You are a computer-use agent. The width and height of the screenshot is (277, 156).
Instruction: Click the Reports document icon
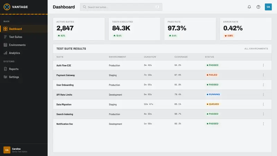(5, 69)
